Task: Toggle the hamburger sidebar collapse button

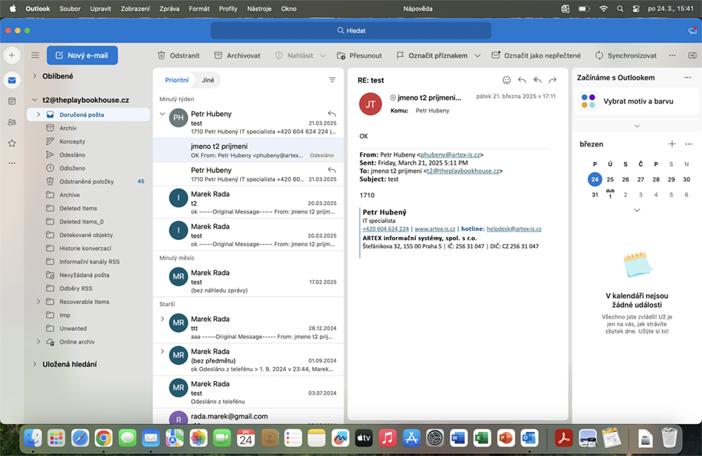Action: tap(35, 55)
